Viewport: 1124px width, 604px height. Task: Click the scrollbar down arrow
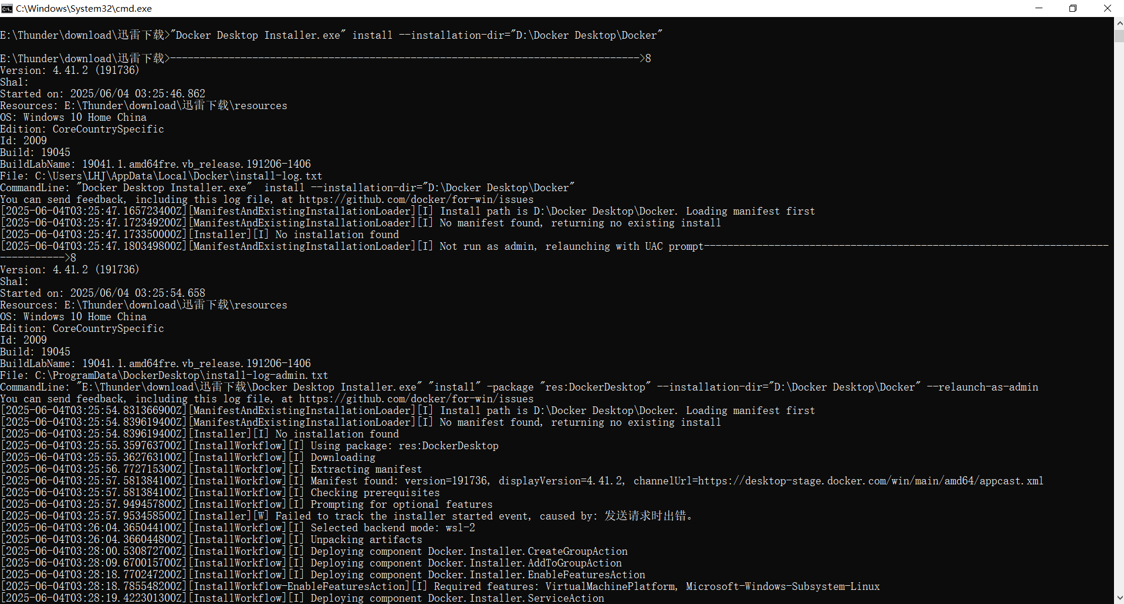tap(1119, 598)
